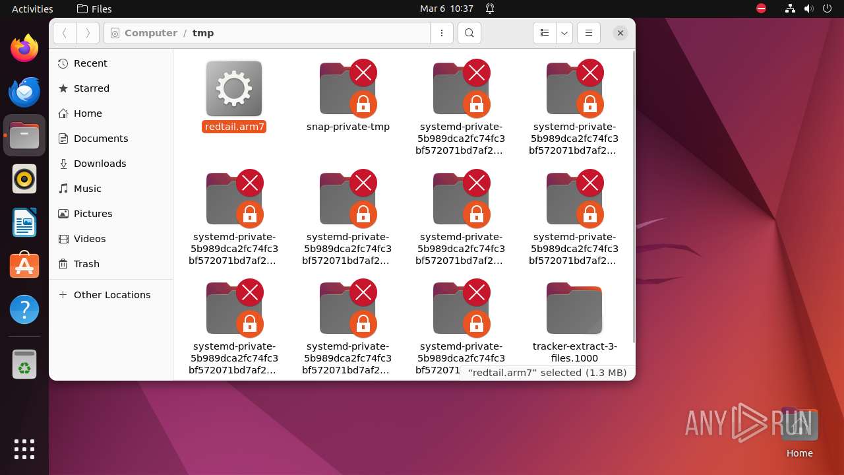The height and width of the screenshot is (475, 844).
Task: Select the redtail.arm7 executable file icon
Action: point(234,88)
